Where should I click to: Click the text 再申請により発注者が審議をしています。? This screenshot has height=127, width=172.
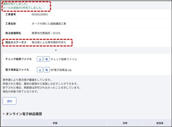27,80
